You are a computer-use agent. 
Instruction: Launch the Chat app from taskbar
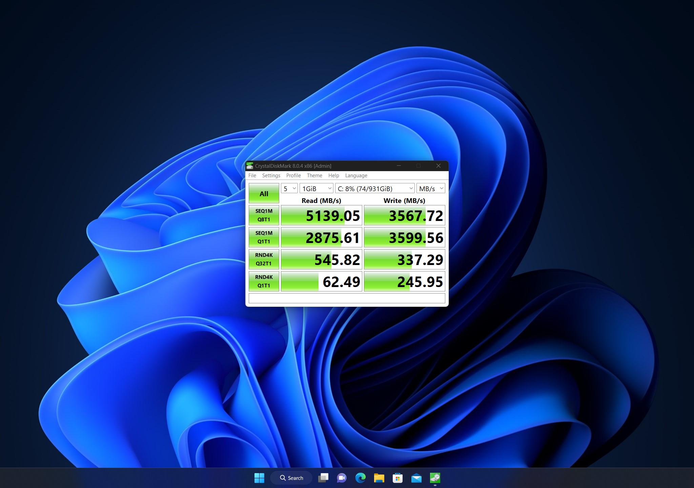[x=342, y=478]
